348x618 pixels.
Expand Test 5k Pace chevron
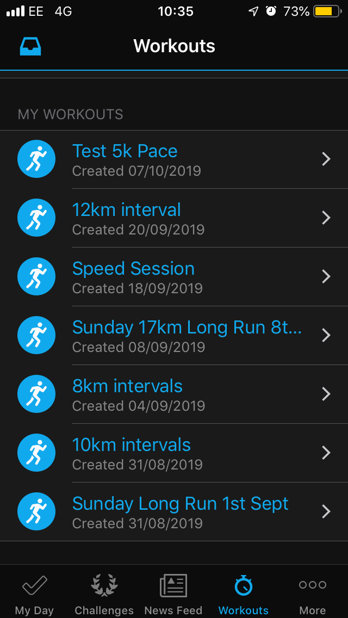click(x=326, y=159)
